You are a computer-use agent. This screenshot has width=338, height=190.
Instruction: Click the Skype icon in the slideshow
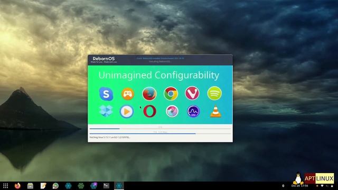(x=106, y=94)
